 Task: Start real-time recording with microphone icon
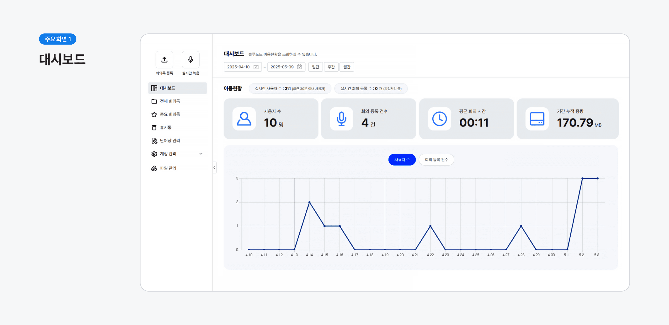click(190, 60)
